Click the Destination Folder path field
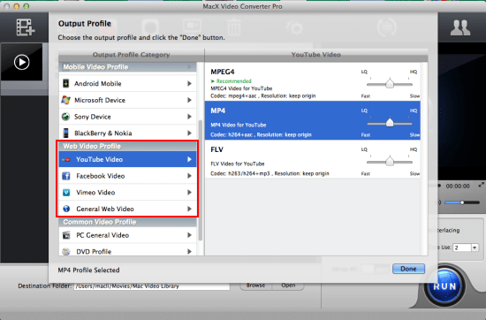486x320 pixels. click(152, 286)
